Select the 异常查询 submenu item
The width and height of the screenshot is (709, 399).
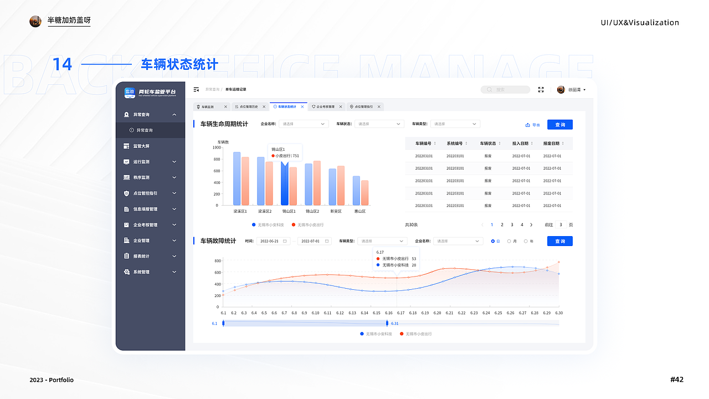[151, 130]
